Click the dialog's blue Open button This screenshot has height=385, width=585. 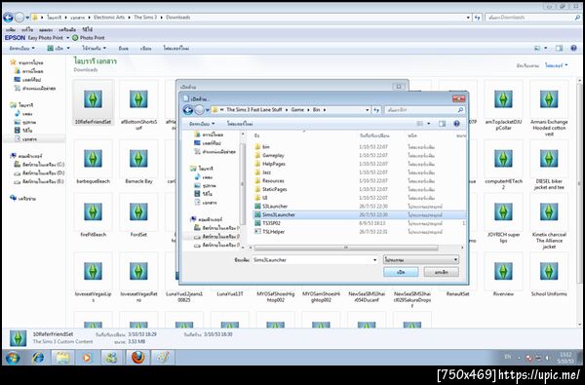click(x=401, y=272)
